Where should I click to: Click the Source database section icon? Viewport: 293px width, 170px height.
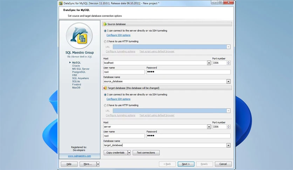pos(105,24)
